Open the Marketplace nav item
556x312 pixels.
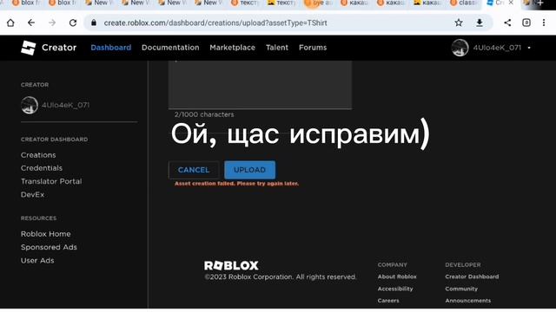(x=232, y=48)
